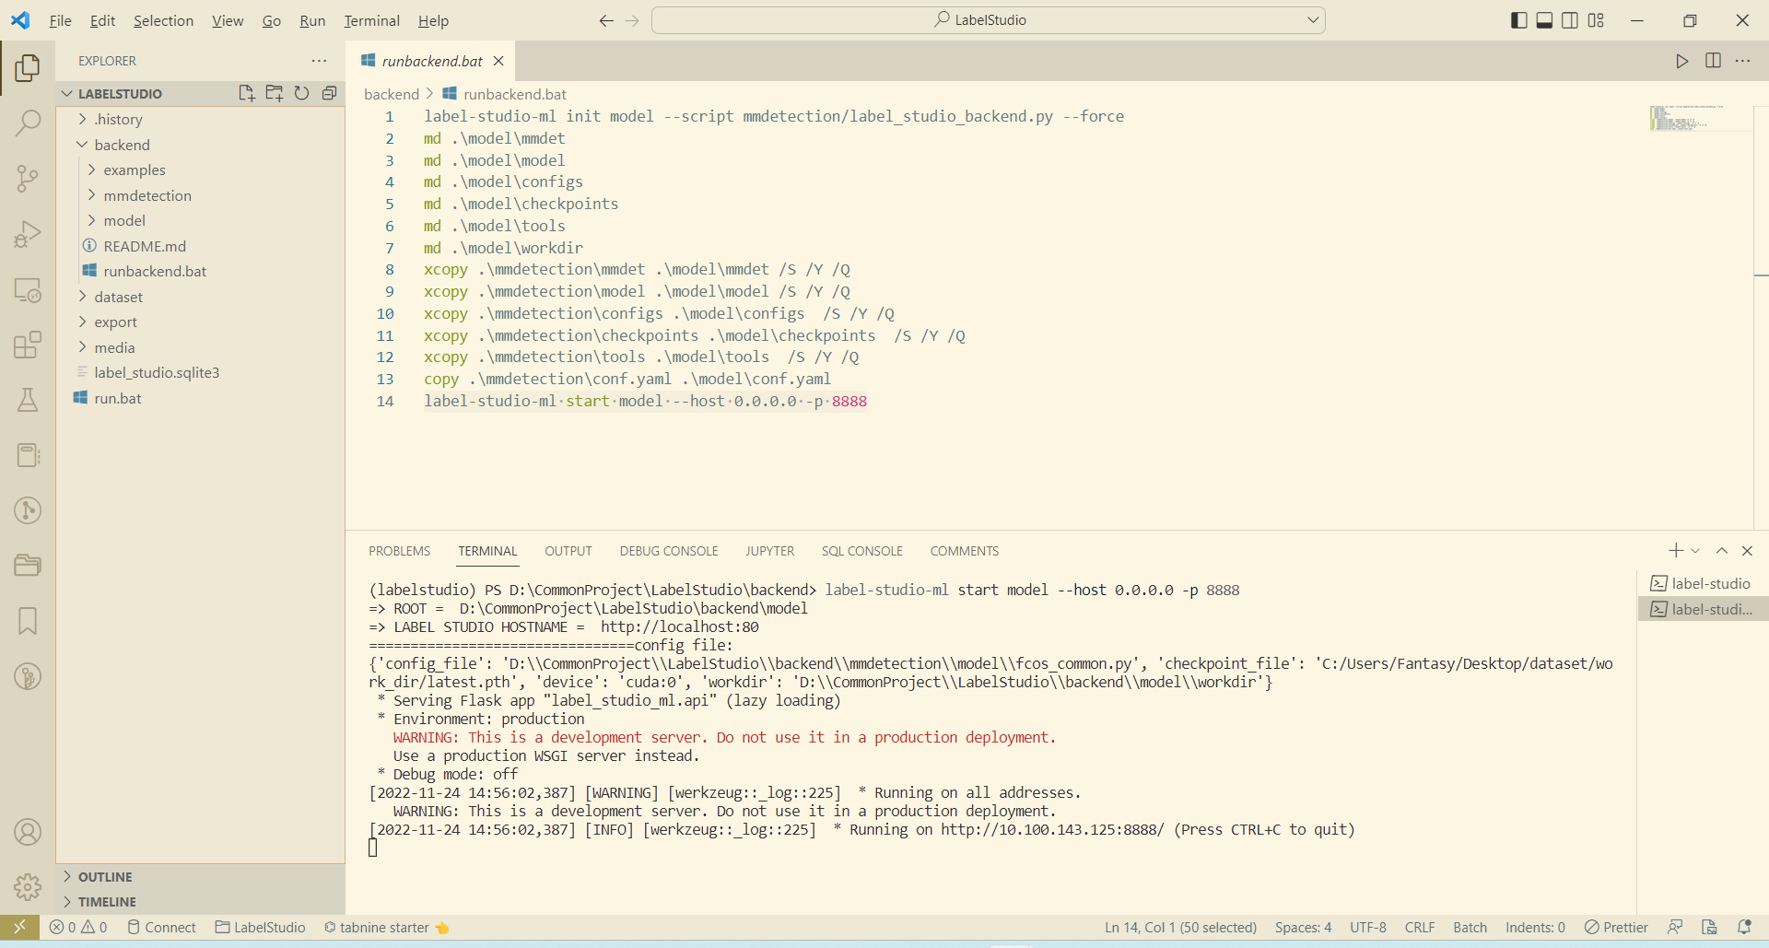
Task: Click the New File icon in Explorer
Action: pyautogui.click(x=246, y=93)
